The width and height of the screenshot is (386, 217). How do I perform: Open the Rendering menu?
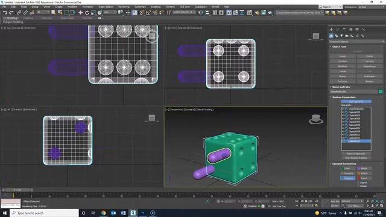click(124, 7)
